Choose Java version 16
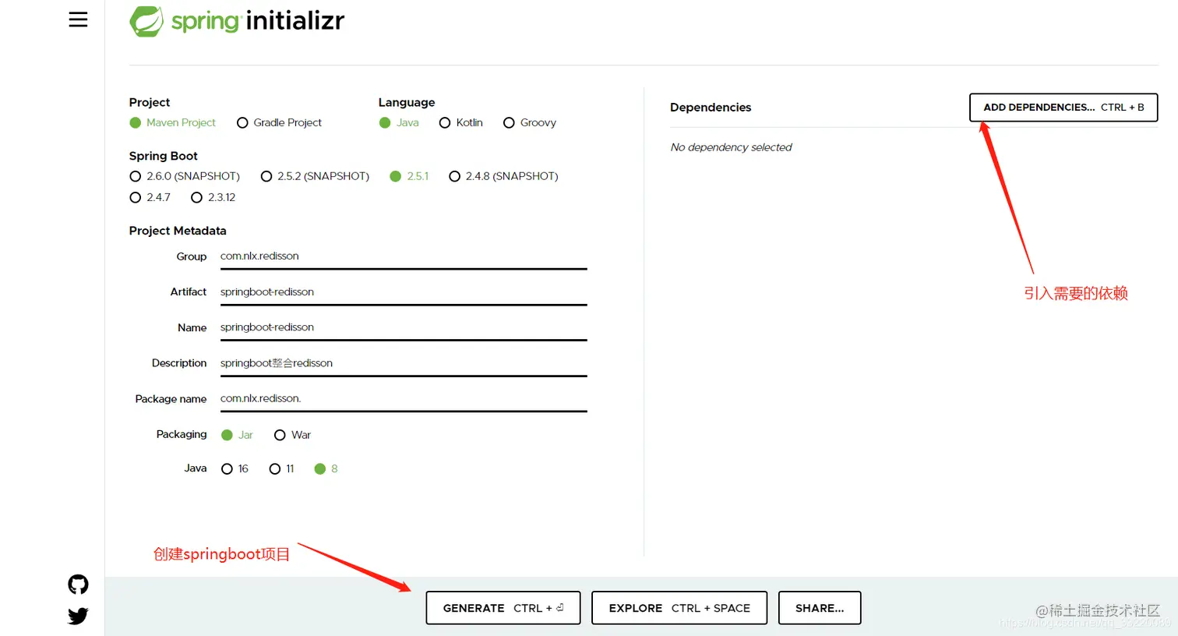Image resolution: width=1178 pixels, height=636 pixels. point(235,468)
